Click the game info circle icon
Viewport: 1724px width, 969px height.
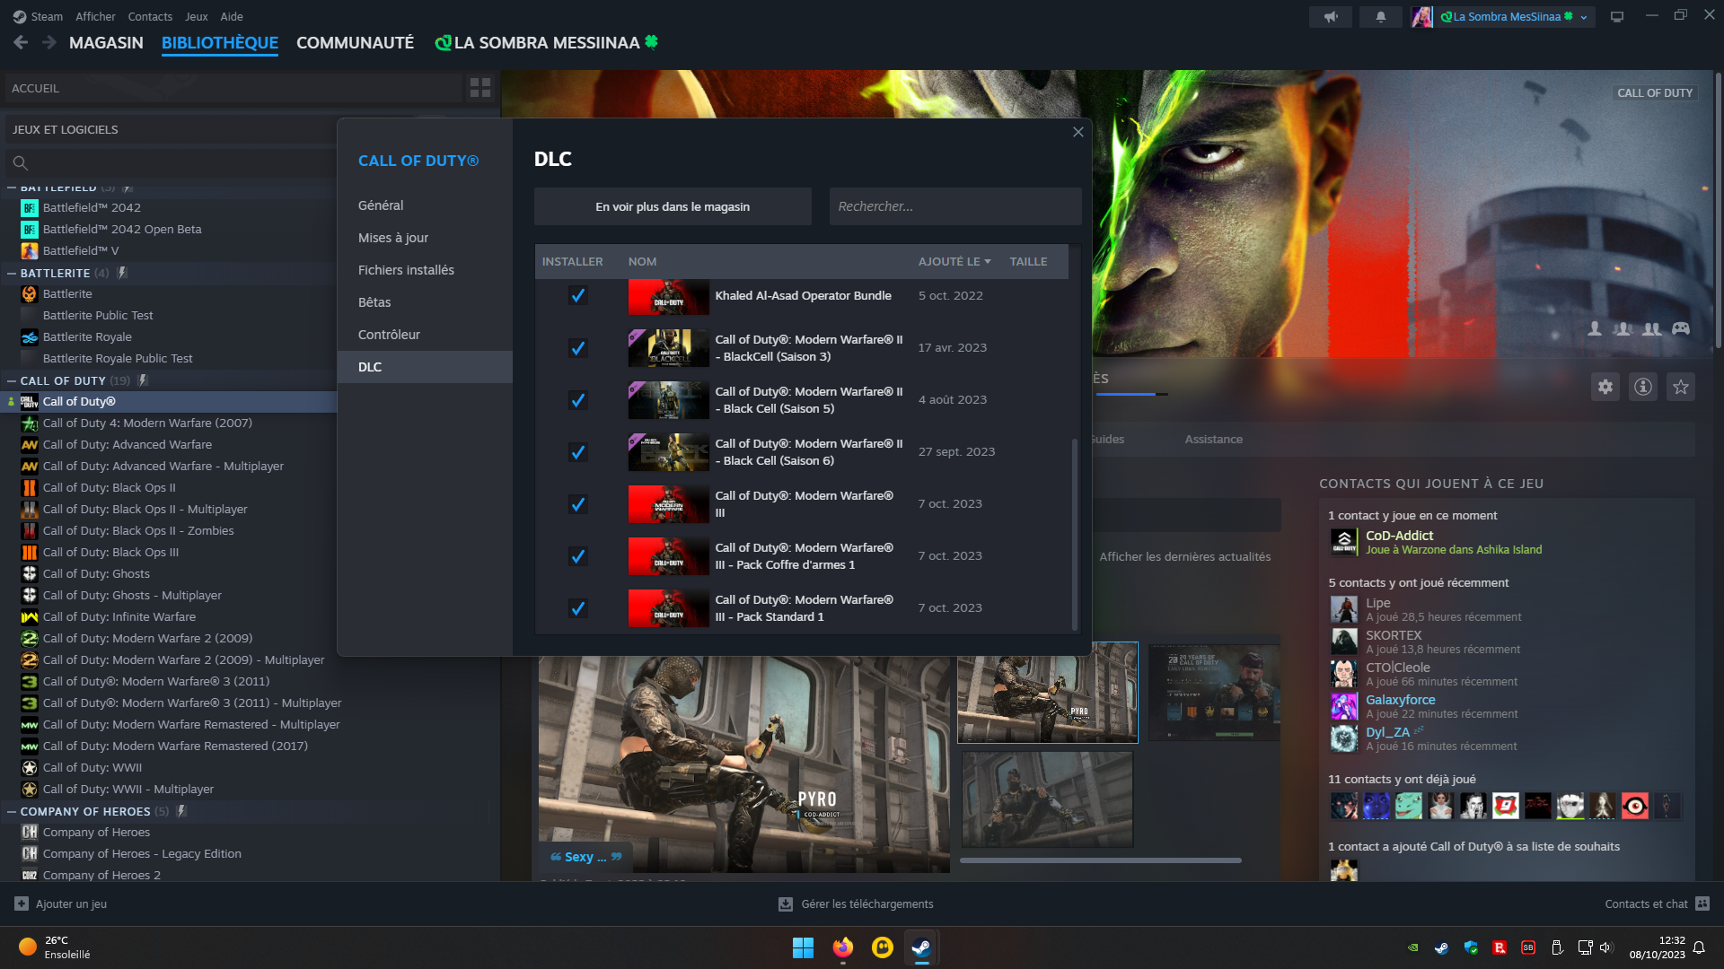(x=1643, y=387)
